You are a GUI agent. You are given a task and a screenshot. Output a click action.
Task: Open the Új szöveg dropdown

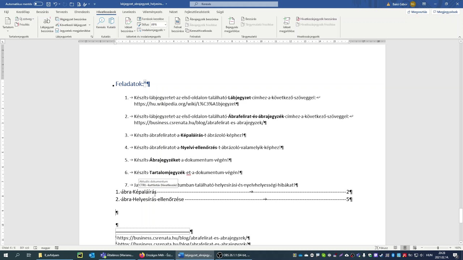tap(24, 19)
